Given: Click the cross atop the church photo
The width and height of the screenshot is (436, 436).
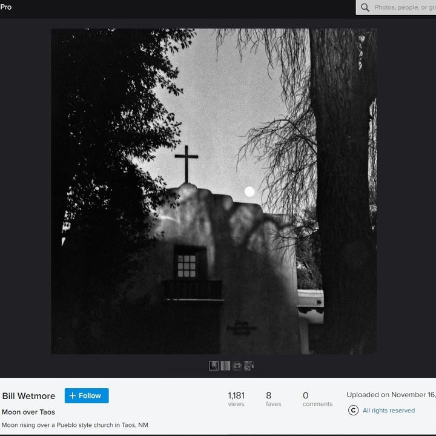Looking at the screenshot, I should tap(187, 162).
